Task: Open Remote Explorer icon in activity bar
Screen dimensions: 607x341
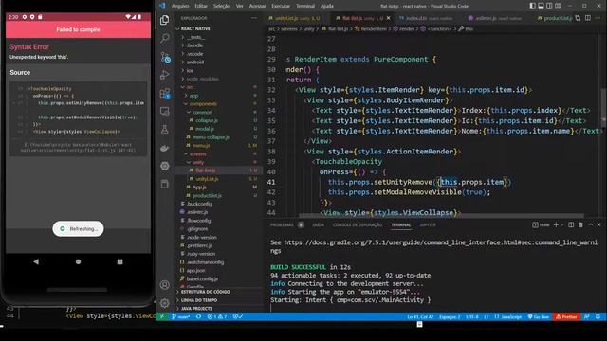Action: (x=164, y=112)
